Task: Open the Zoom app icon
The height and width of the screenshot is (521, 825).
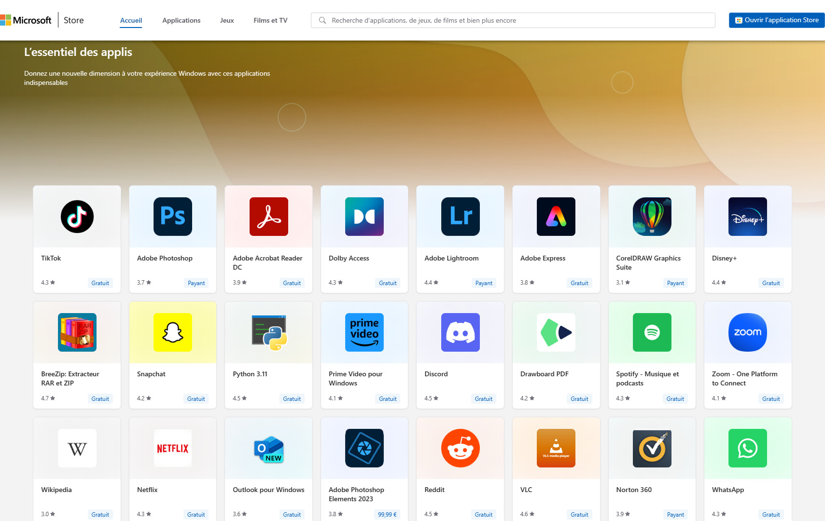Action: pyautogui.click(x=748, y=332)
